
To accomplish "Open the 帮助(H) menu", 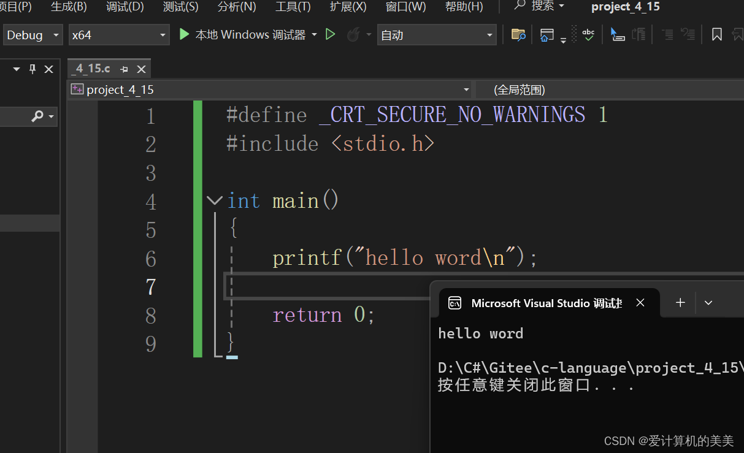I will [464, 7].
